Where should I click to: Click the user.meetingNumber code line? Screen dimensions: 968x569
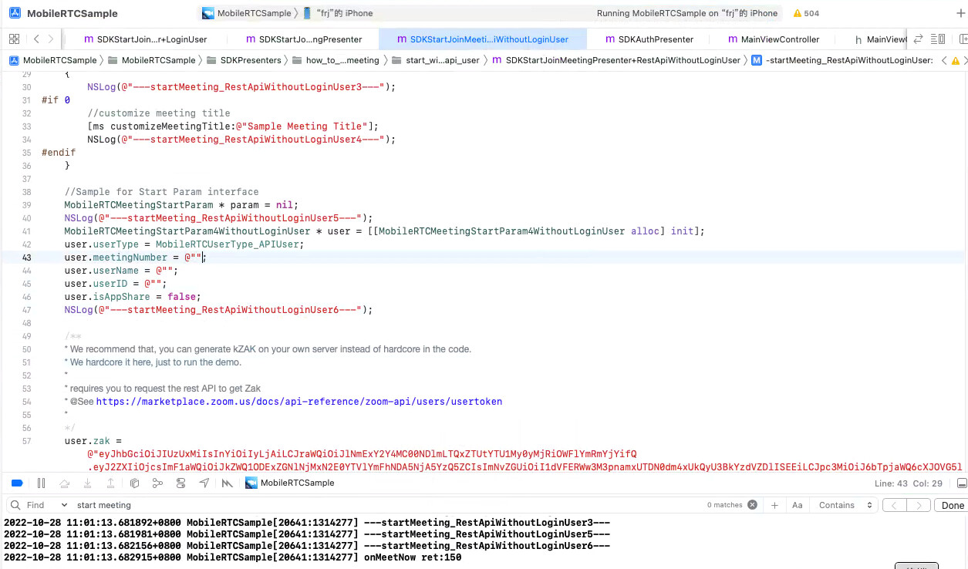click(135, 258)
